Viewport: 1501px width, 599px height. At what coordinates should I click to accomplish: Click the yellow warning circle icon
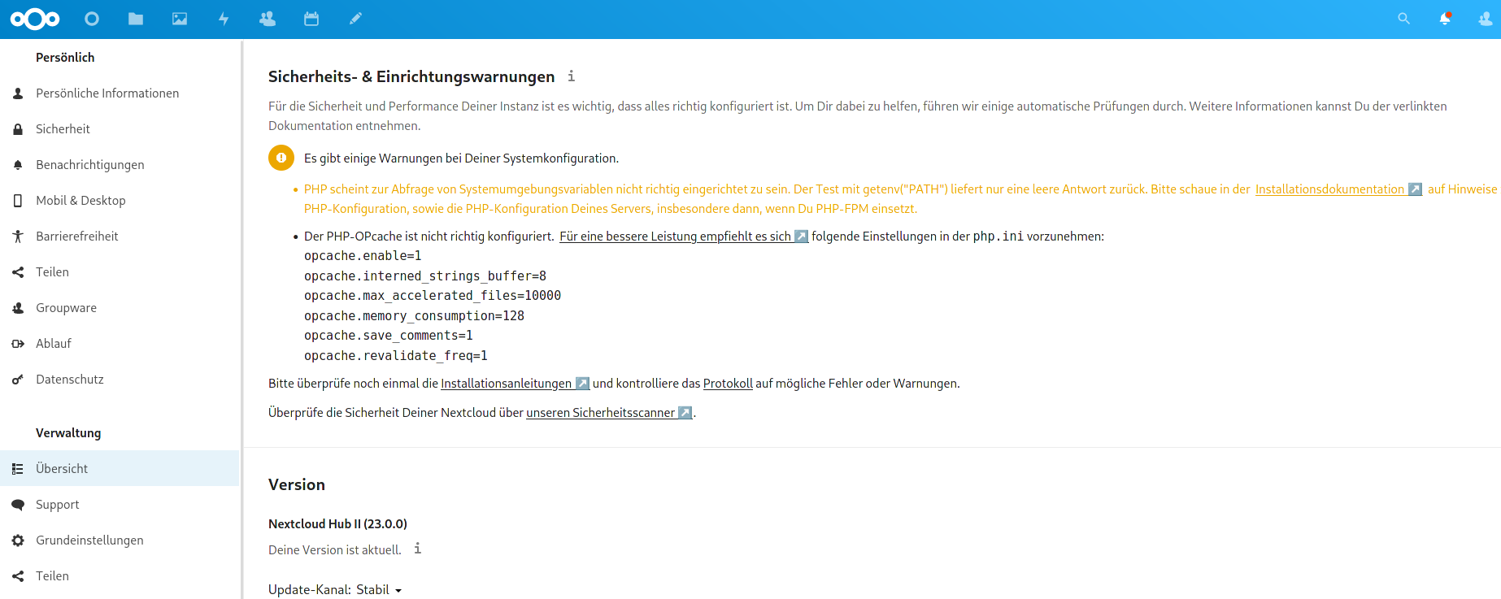pos(281,158)
